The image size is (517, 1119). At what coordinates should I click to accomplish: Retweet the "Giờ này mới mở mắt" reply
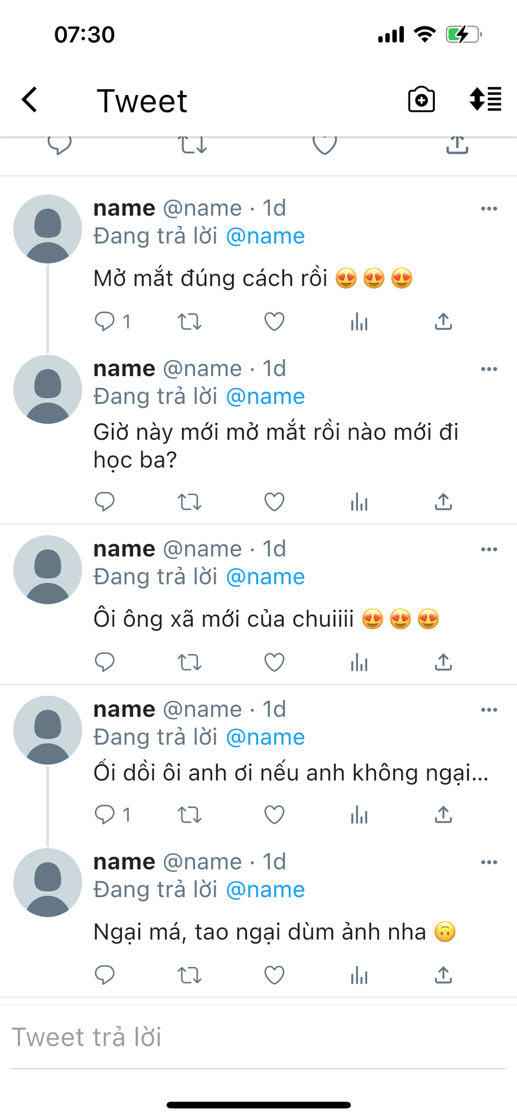coord(189,502)
